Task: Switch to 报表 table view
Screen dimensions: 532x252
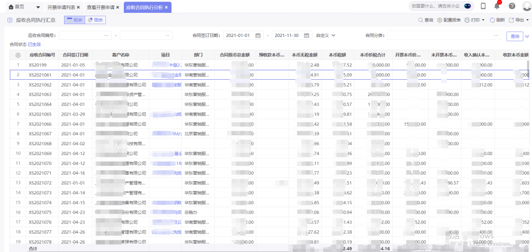Action: pyautogui.click(x=75, y=20)
